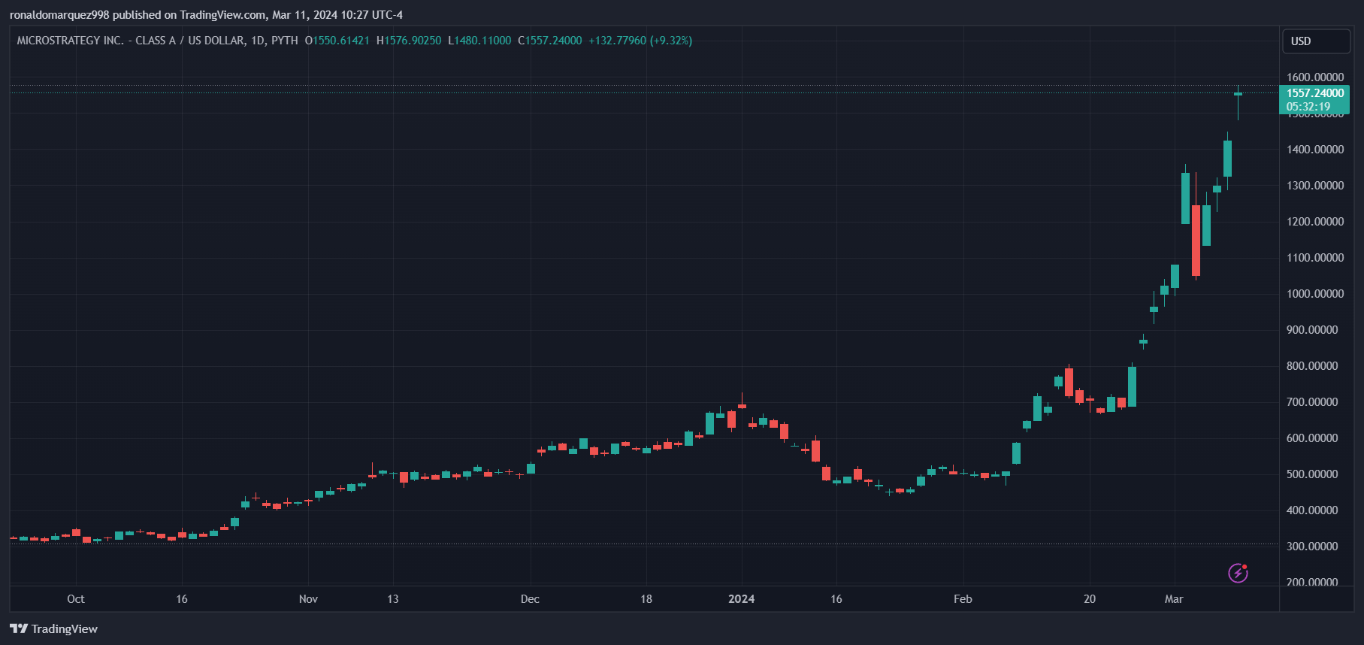Viewport: 1364px width, 645px height.
Task: Click the Nov label on the time axis
Action: pyautogui.click(x=308, y=599)
